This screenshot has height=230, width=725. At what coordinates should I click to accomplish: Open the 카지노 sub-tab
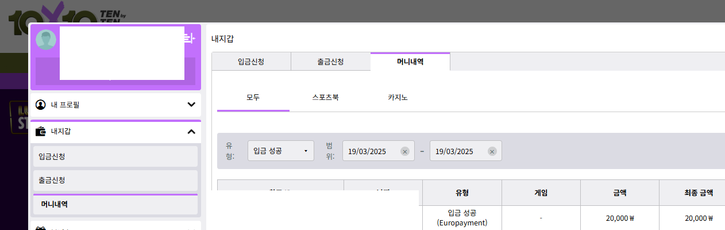398,97
